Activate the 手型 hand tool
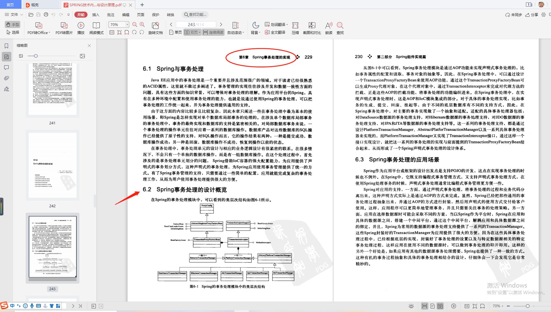 pyautogui.click(x=13, y=24)
